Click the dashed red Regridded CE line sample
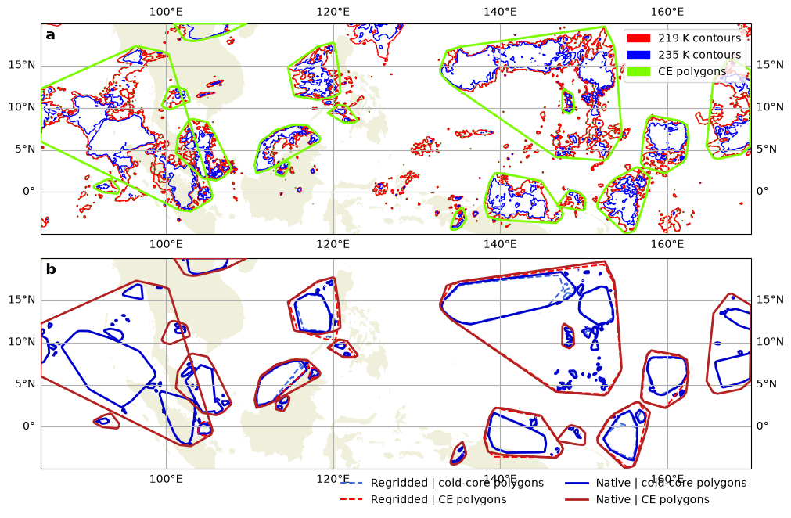Screen dimensions: 791x518 tap(351, 499)
